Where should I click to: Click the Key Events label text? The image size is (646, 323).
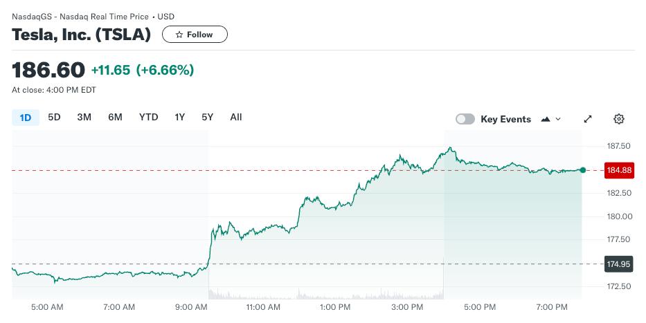[505, 119]
